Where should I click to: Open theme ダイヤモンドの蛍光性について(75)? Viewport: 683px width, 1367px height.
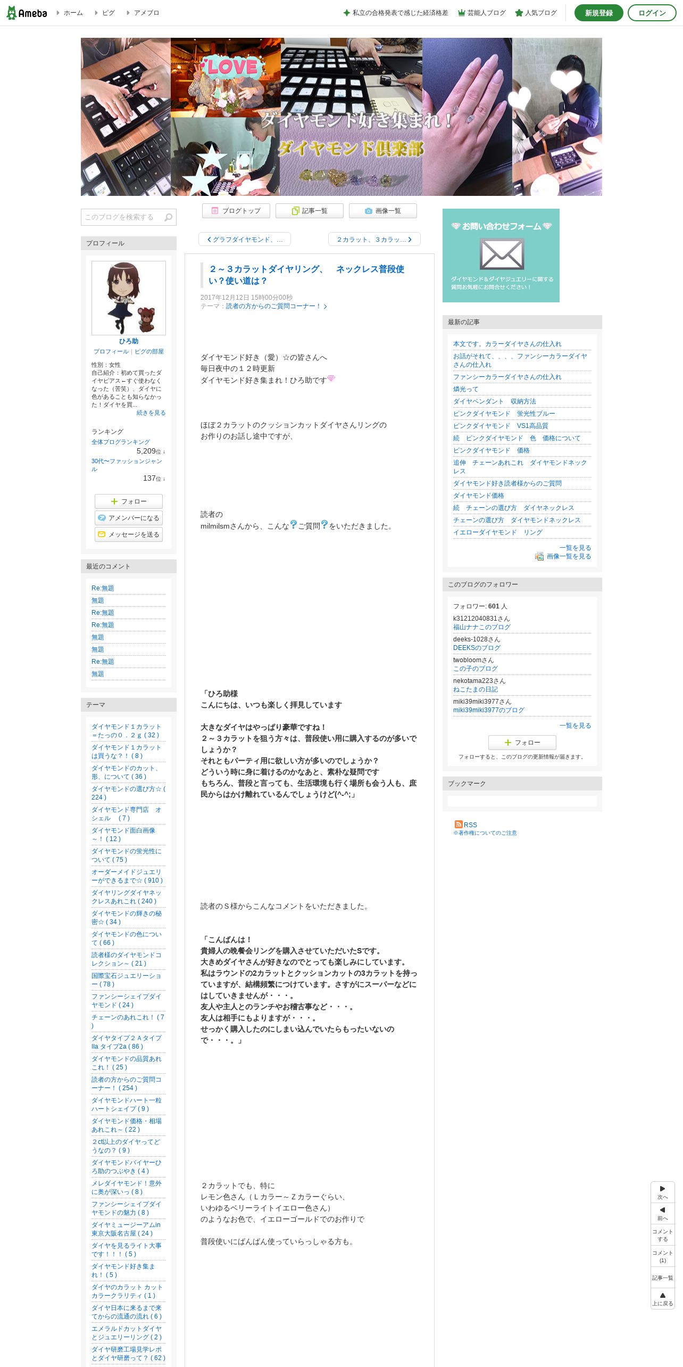(127, 855)
